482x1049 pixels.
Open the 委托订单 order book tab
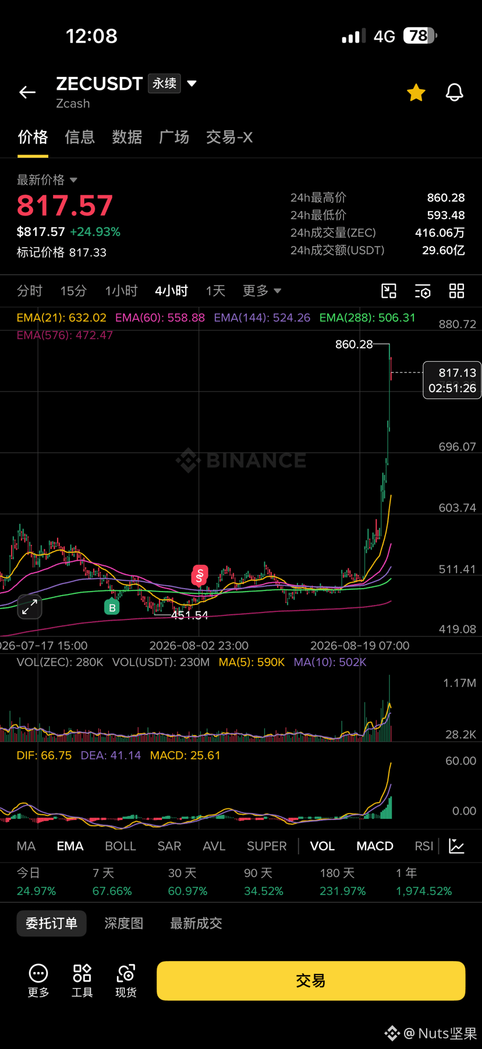51,923
